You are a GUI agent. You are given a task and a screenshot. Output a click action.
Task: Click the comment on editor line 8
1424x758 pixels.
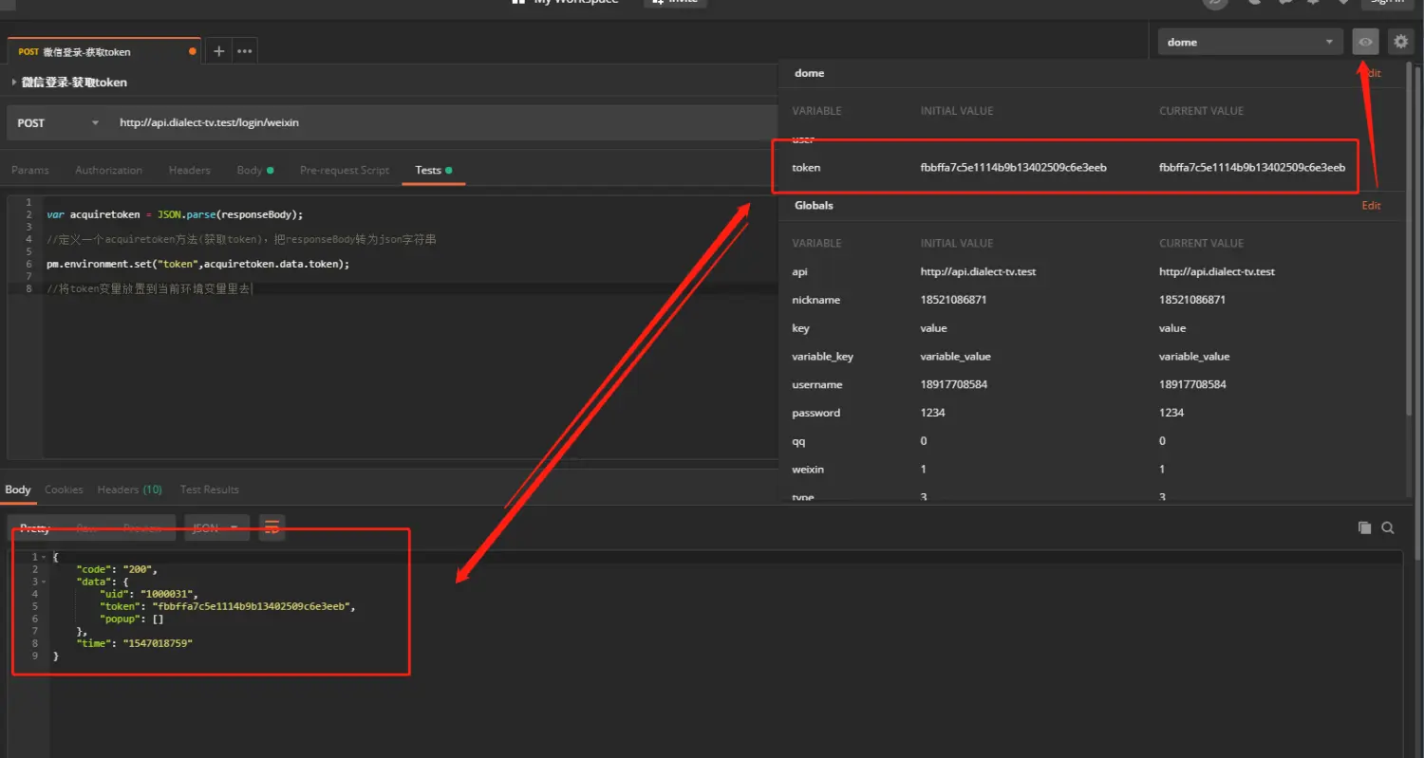[150, 287]
